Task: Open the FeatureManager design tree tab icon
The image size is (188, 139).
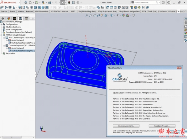Action: (3, 18)
